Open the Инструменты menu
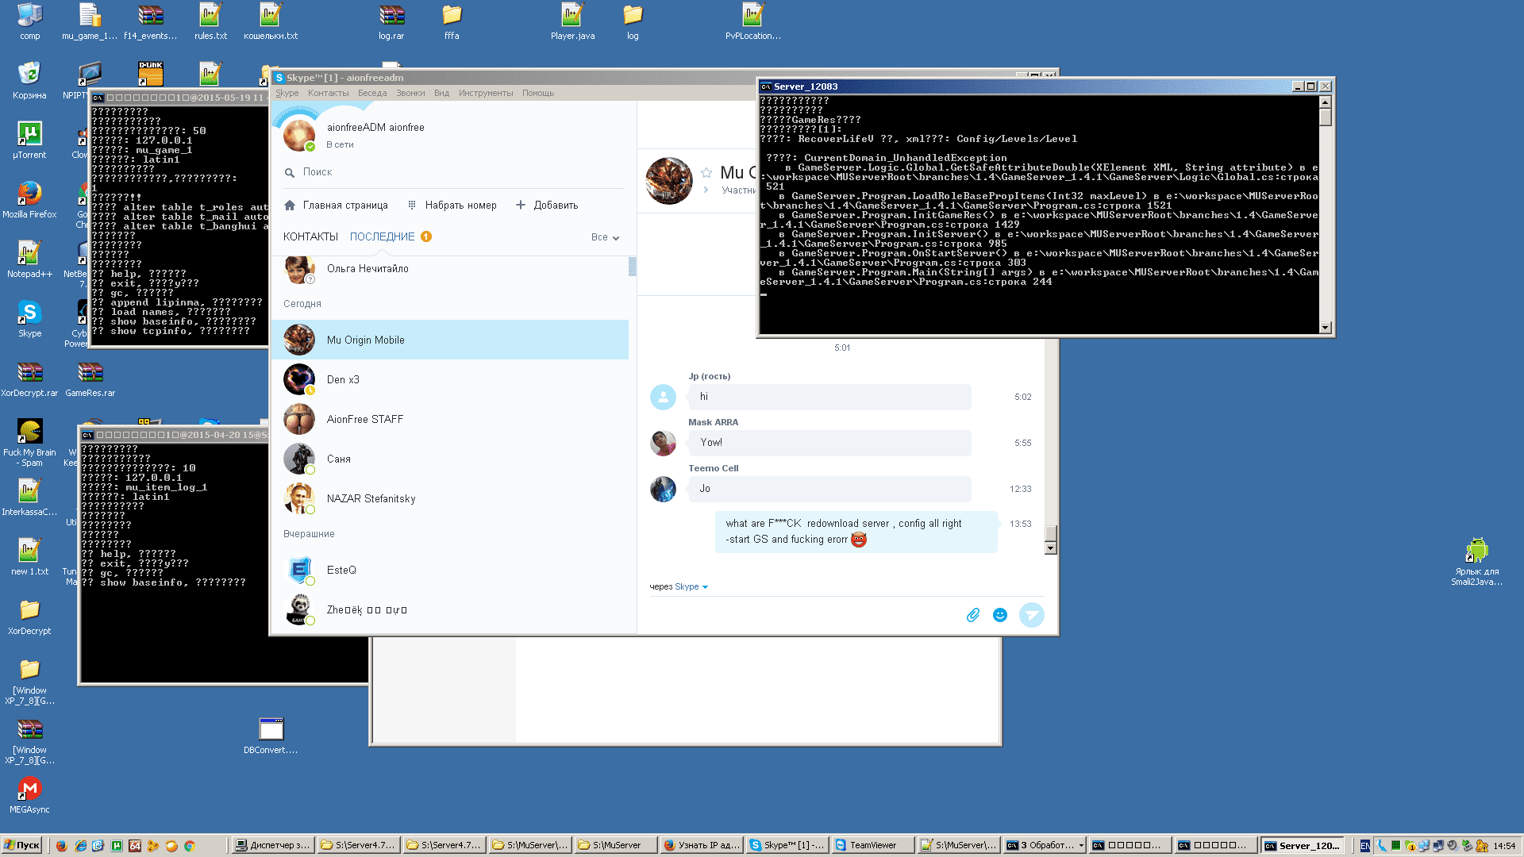Screen dimensions: 1524x857 [486, 94]
